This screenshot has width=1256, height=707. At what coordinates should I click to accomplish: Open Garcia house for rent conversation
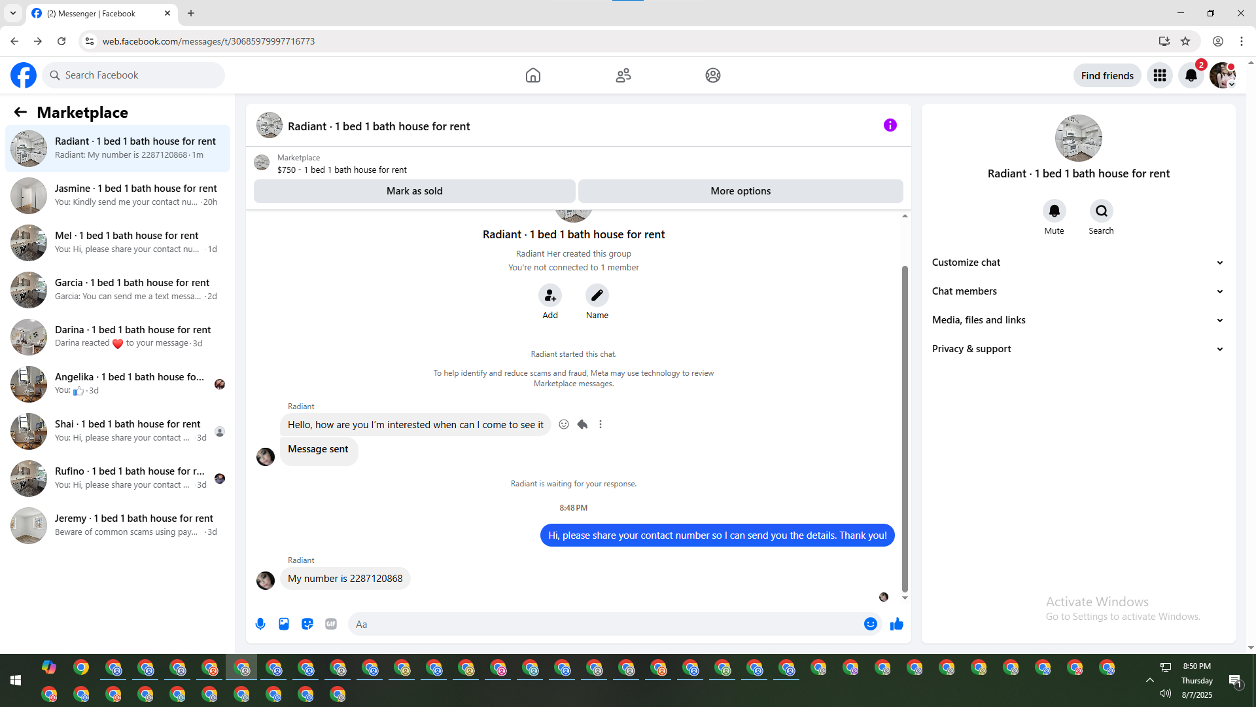pos(118,290)
